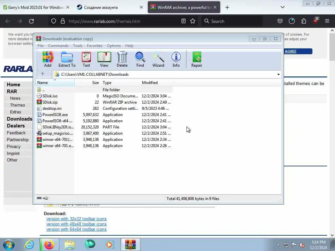Click the key icon in WinRAR status bar
This screenshot has height=251, width=335.
[45, 198]
